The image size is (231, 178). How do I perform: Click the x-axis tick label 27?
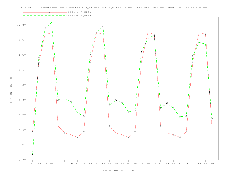[90, 163]
